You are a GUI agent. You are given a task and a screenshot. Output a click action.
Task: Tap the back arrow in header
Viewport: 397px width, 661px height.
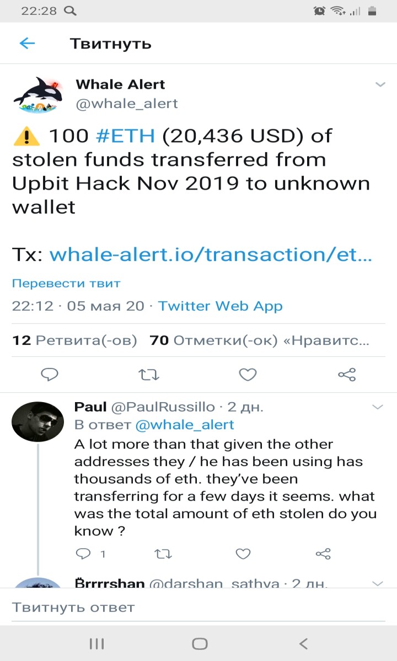[27, 44]
